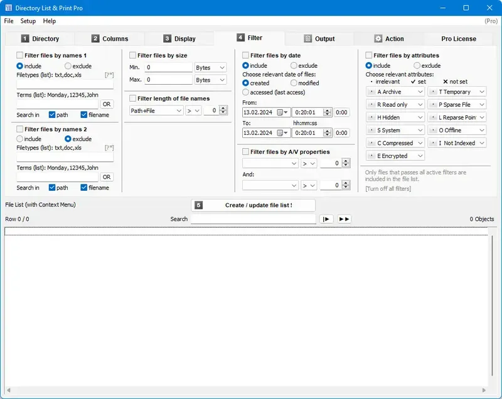
Task: Switch to the Action tab
Action: pyautogui.click(x=389, y=39)
